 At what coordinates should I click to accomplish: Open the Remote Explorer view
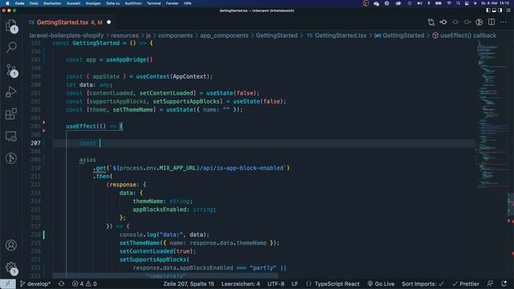pos(11,136)
